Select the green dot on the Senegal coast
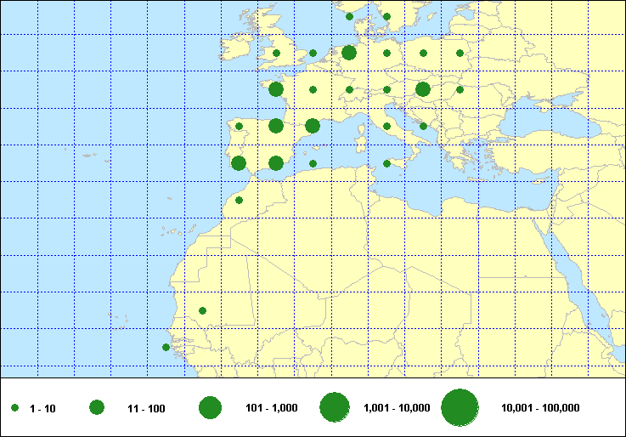This screenshot has width=626, height=437. (166, 347)
